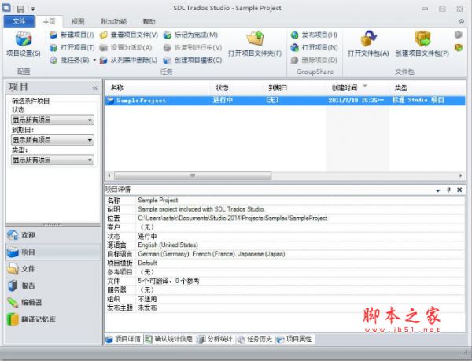
Task: Click the project list scrollbar right arrow
Action: [460, 175]
